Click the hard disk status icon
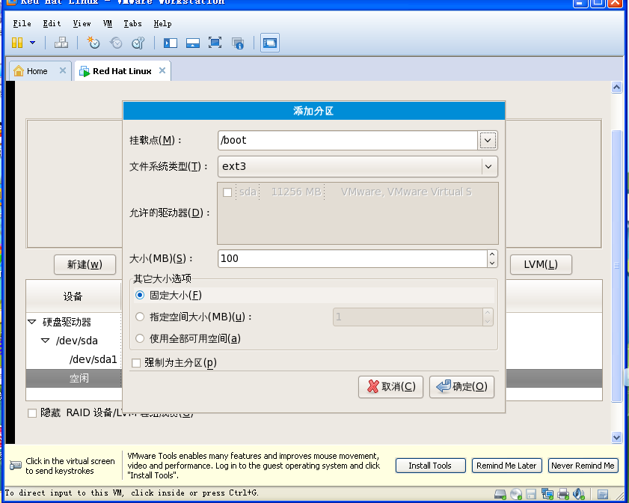 pyautogui.click(x=500, y=494)
